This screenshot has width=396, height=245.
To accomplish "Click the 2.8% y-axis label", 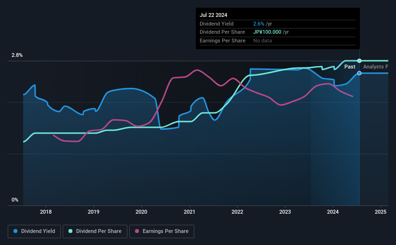I will coord(17,55).
